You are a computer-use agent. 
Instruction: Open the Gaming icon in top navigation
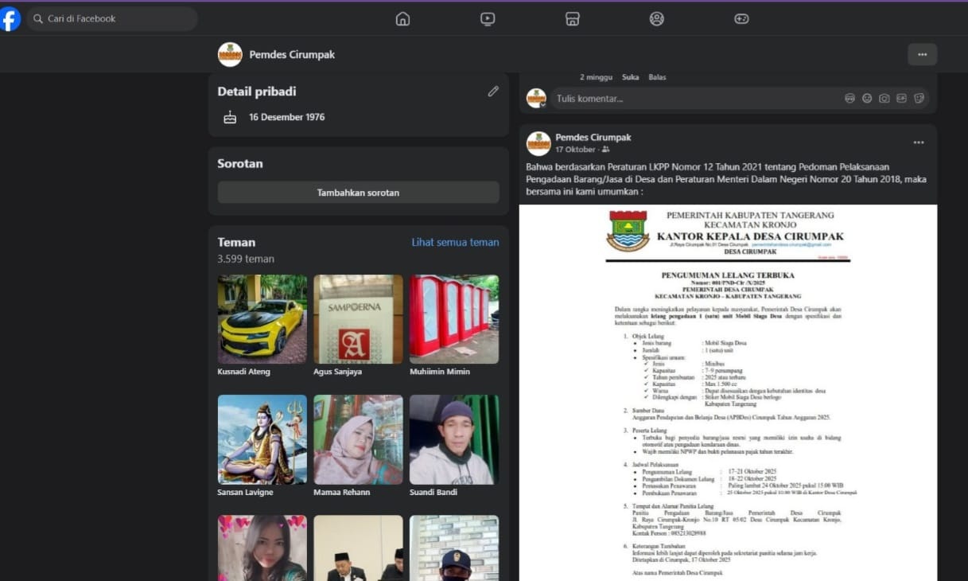(741, 19)
